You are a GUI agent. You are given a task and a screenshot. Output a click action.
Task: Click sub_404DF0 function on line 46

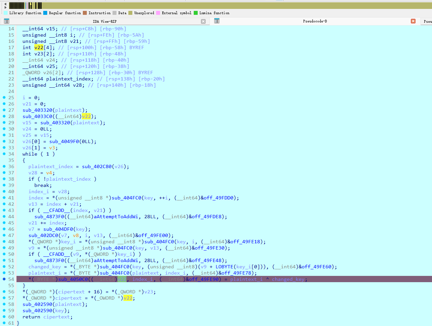point(58,229)
